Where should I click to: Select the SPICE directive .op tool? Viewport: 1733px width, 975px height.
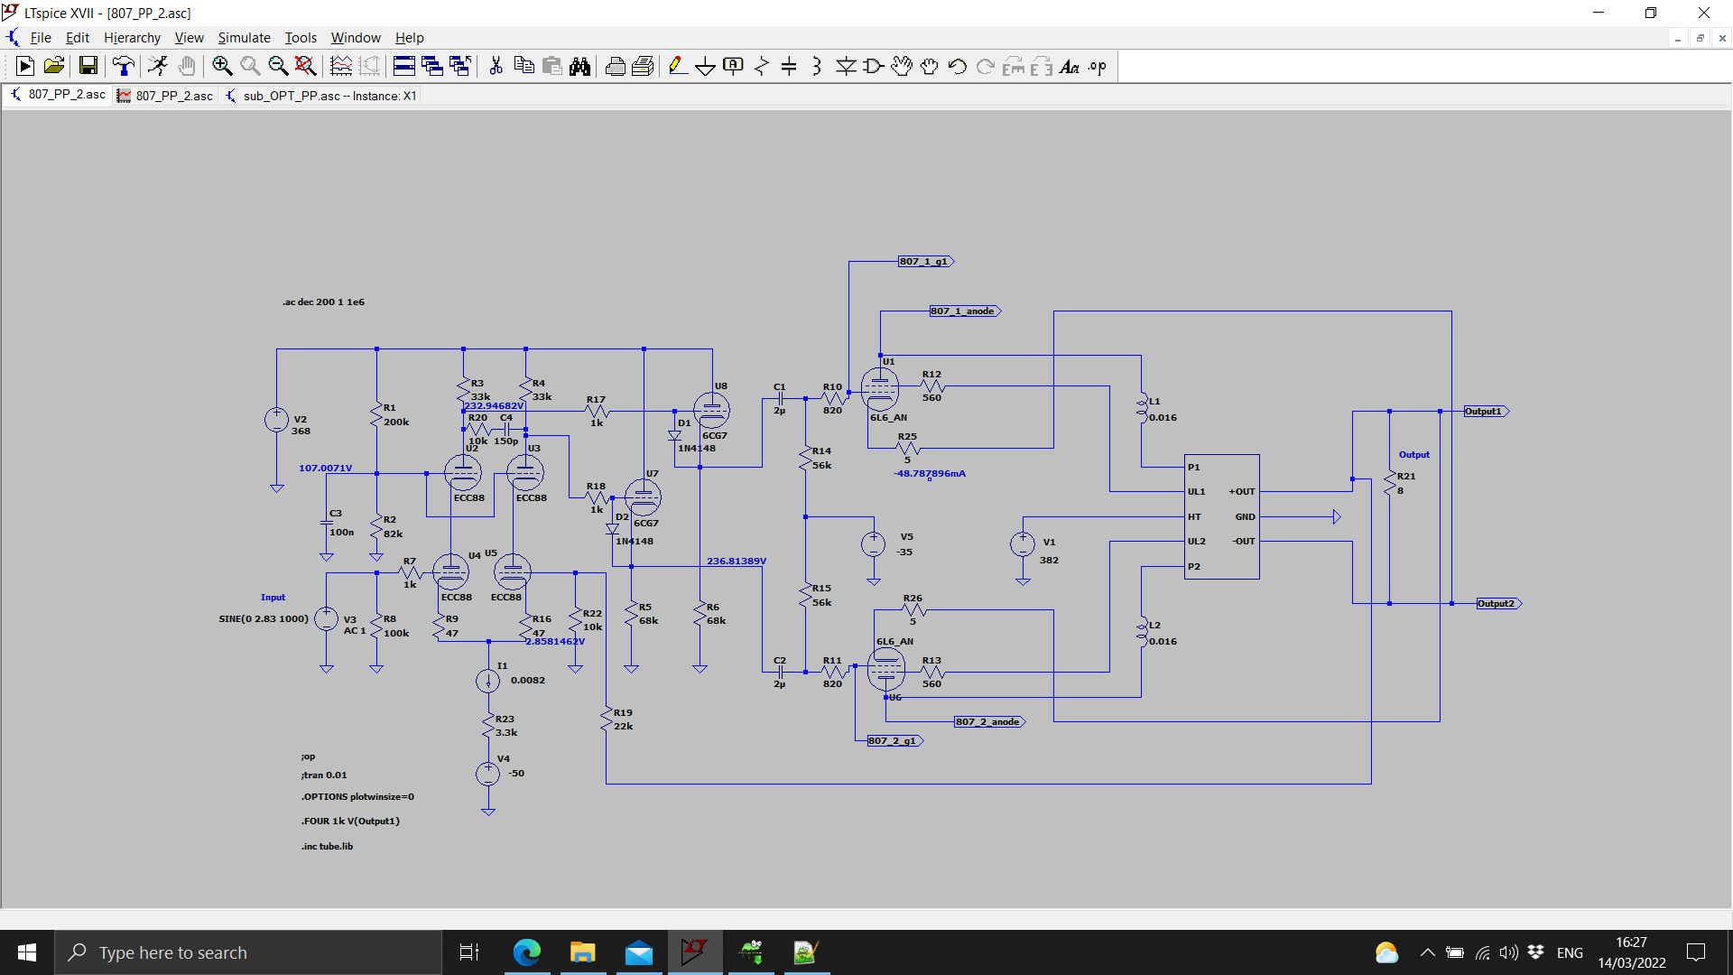tap(1097, 66)
